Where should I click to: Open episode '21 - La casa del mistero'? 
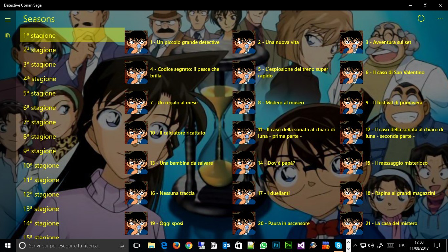click(x=393, y=223)
